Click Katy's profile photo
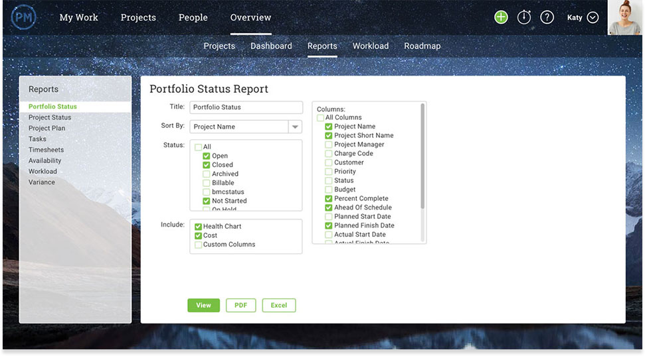 625,17
